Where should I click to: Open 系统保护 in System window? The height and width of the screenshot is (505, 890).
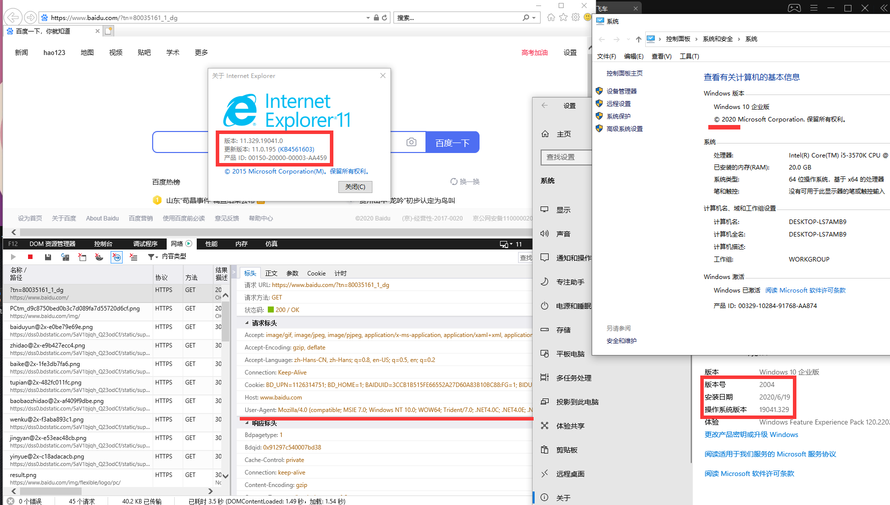(x=618, y=116)
